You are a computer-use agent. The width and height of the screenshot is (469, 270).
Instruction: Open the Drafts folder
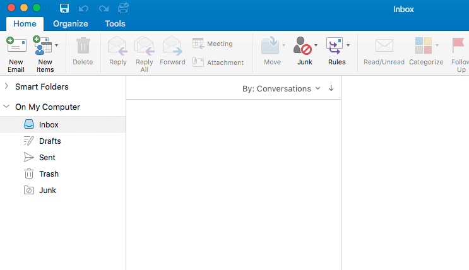[x=63, y=141]
